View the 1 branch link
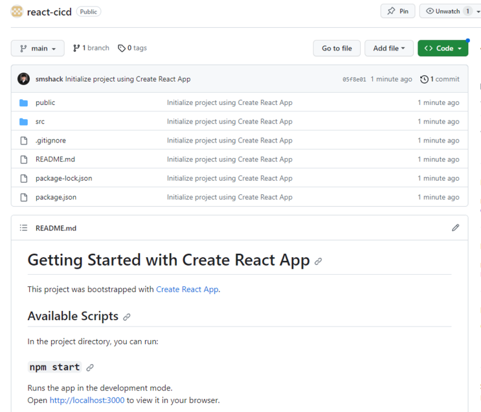Screen dimensions: 481x412 91,48
